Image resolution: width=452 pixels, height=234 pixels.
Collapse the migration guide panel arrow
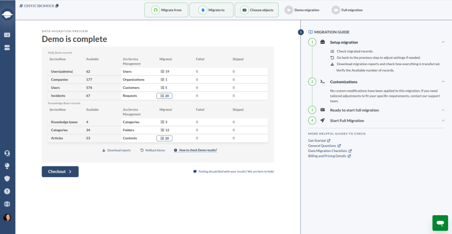(301, 32)
